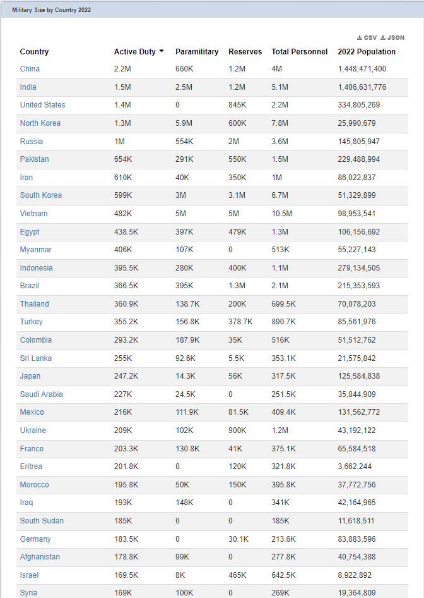Go to the Saudi Arabia link
Image resolution: width=424 pixels, height=598 pixels.
(x=42, y=394)
